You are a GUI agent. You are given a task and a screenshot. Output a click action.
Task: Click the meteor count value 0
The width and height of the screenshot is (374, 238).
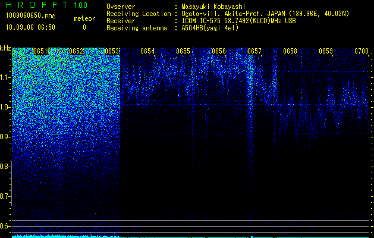point(84,27)
